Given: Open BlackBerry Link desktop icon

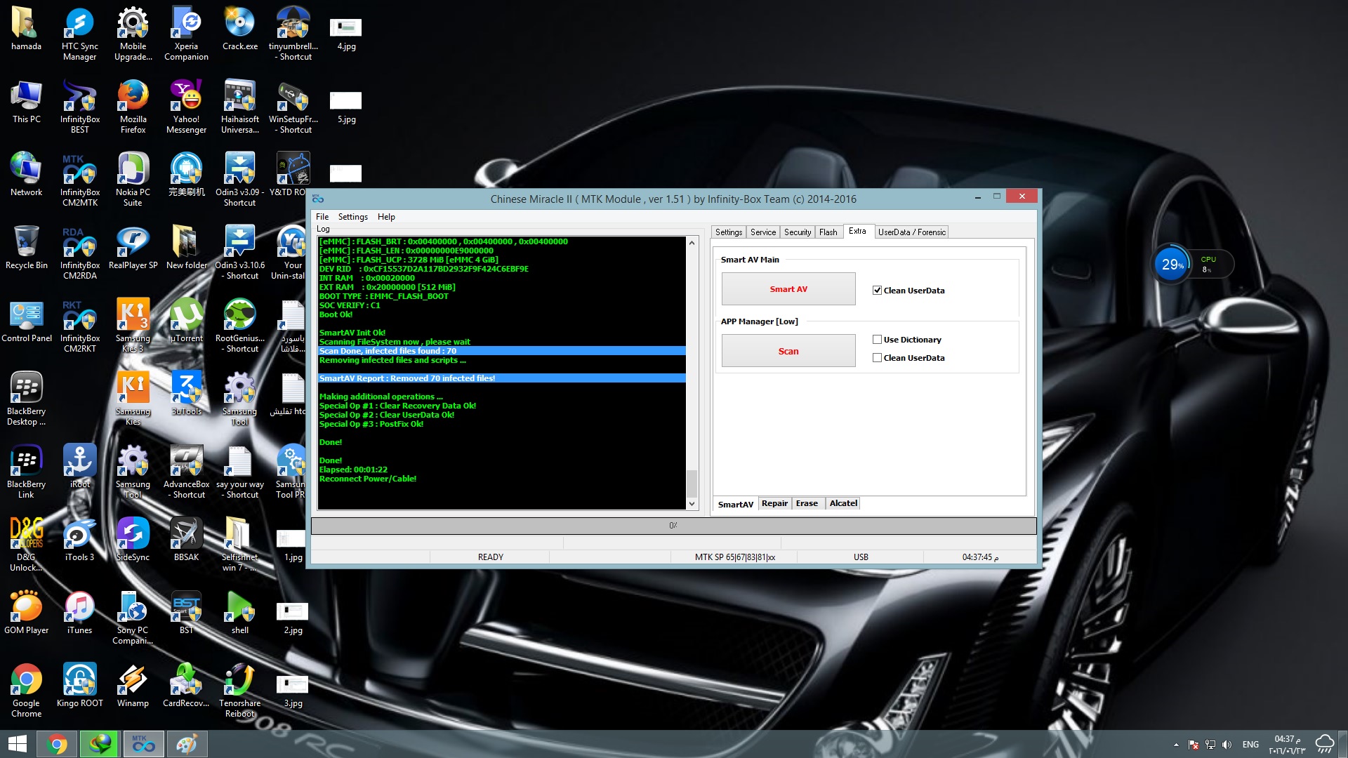Looking at the screenshot, I should click(26, 471).
